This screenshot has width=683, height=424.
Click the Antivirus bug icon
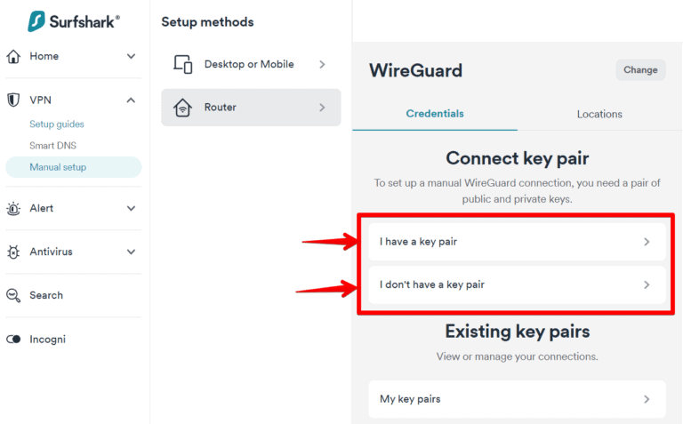(13, 252)
